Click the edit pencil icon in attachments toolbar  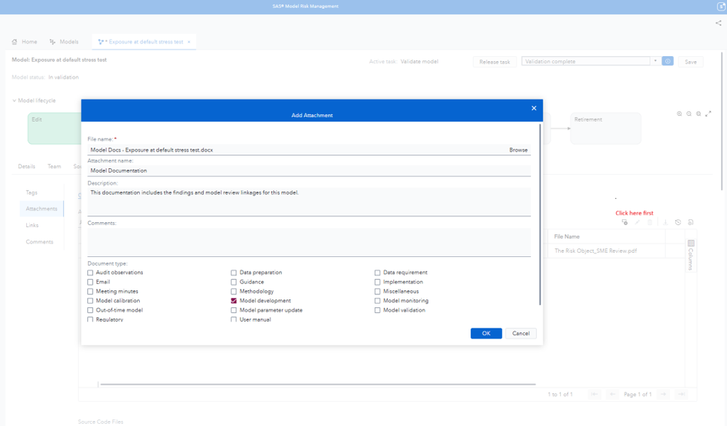(637, 223)
